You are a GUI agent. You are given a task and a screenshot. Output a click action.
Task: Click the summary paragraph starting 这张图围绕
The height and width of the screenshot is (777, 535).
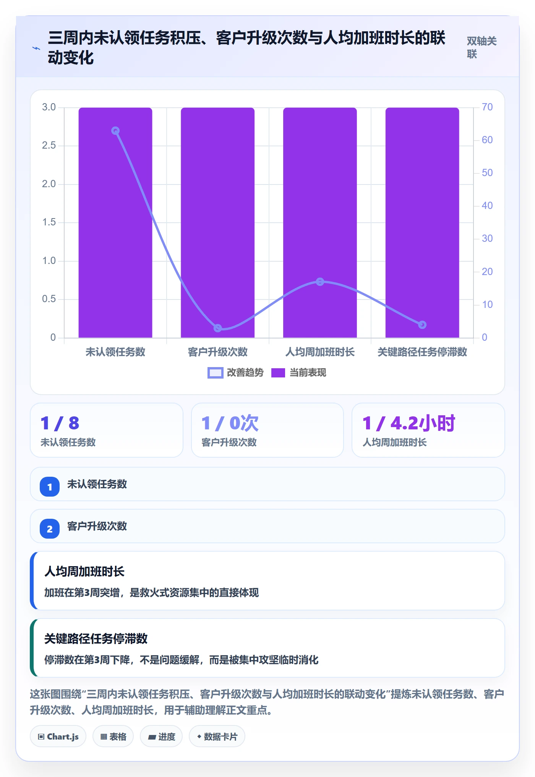[267, 702]
